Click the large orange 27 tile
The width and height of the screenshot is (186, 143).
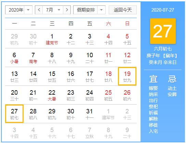[163, 31]
